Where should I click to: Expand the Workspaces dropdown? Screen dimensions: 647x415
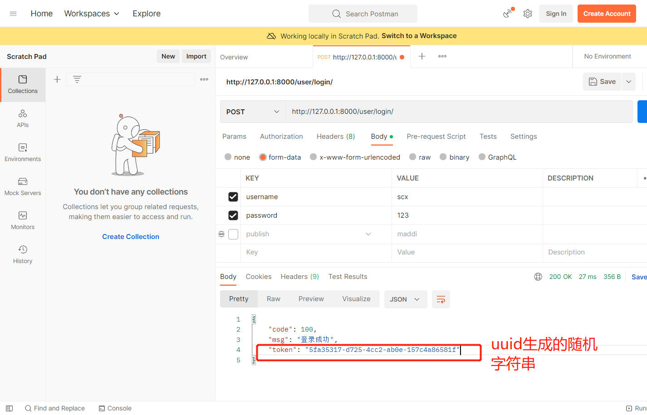point(92,14)
